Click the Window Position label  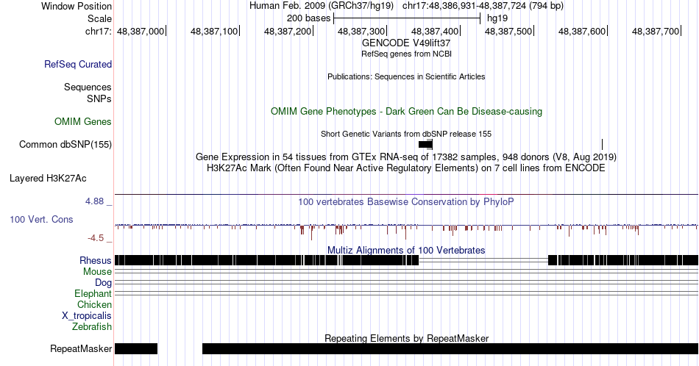77,6
